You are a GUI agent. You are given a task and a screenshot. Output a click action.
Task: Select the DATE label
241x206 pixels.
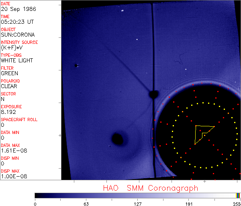tap(6, 4)
